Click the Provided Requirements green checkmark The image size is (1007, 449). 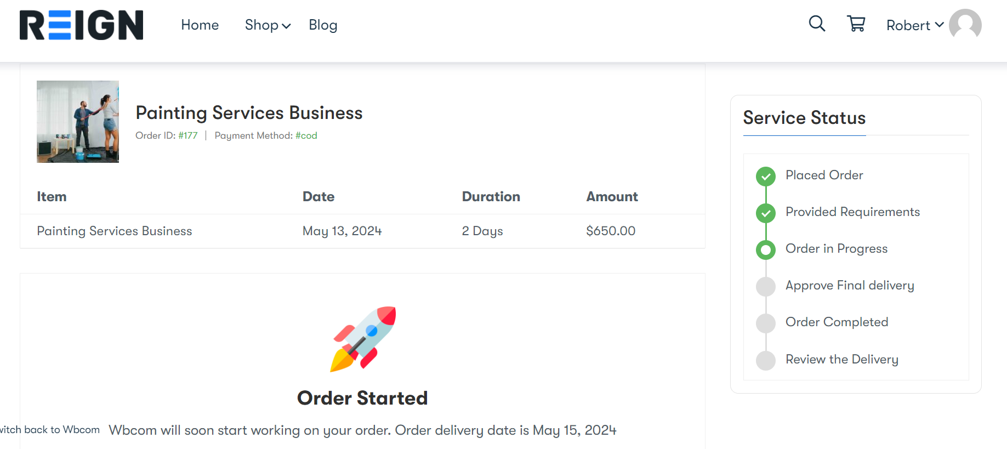766,213
